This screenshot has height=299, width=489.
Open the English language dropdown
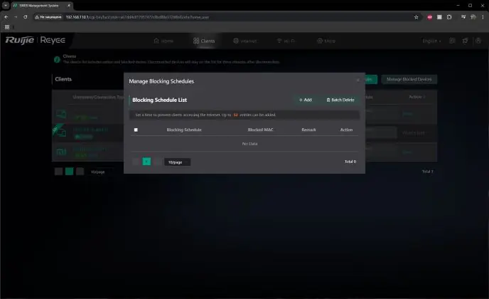pyautogui.click(x=431, y=41)
